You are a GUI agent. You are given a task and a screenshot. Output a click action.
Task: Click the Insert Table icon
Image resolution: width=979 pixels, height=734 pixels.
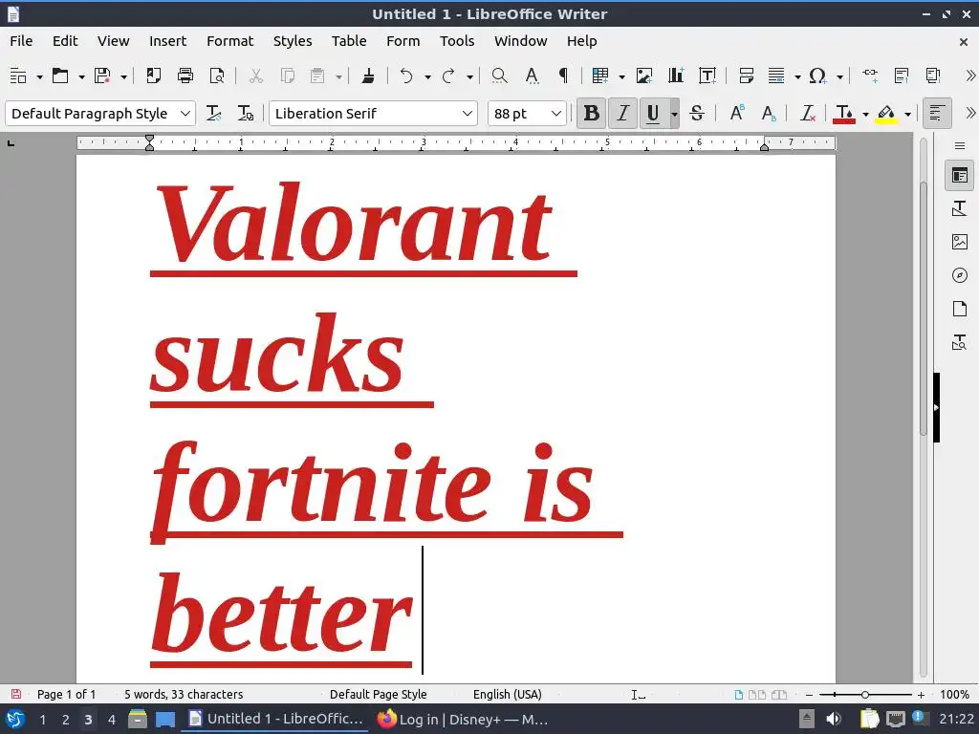600,76
